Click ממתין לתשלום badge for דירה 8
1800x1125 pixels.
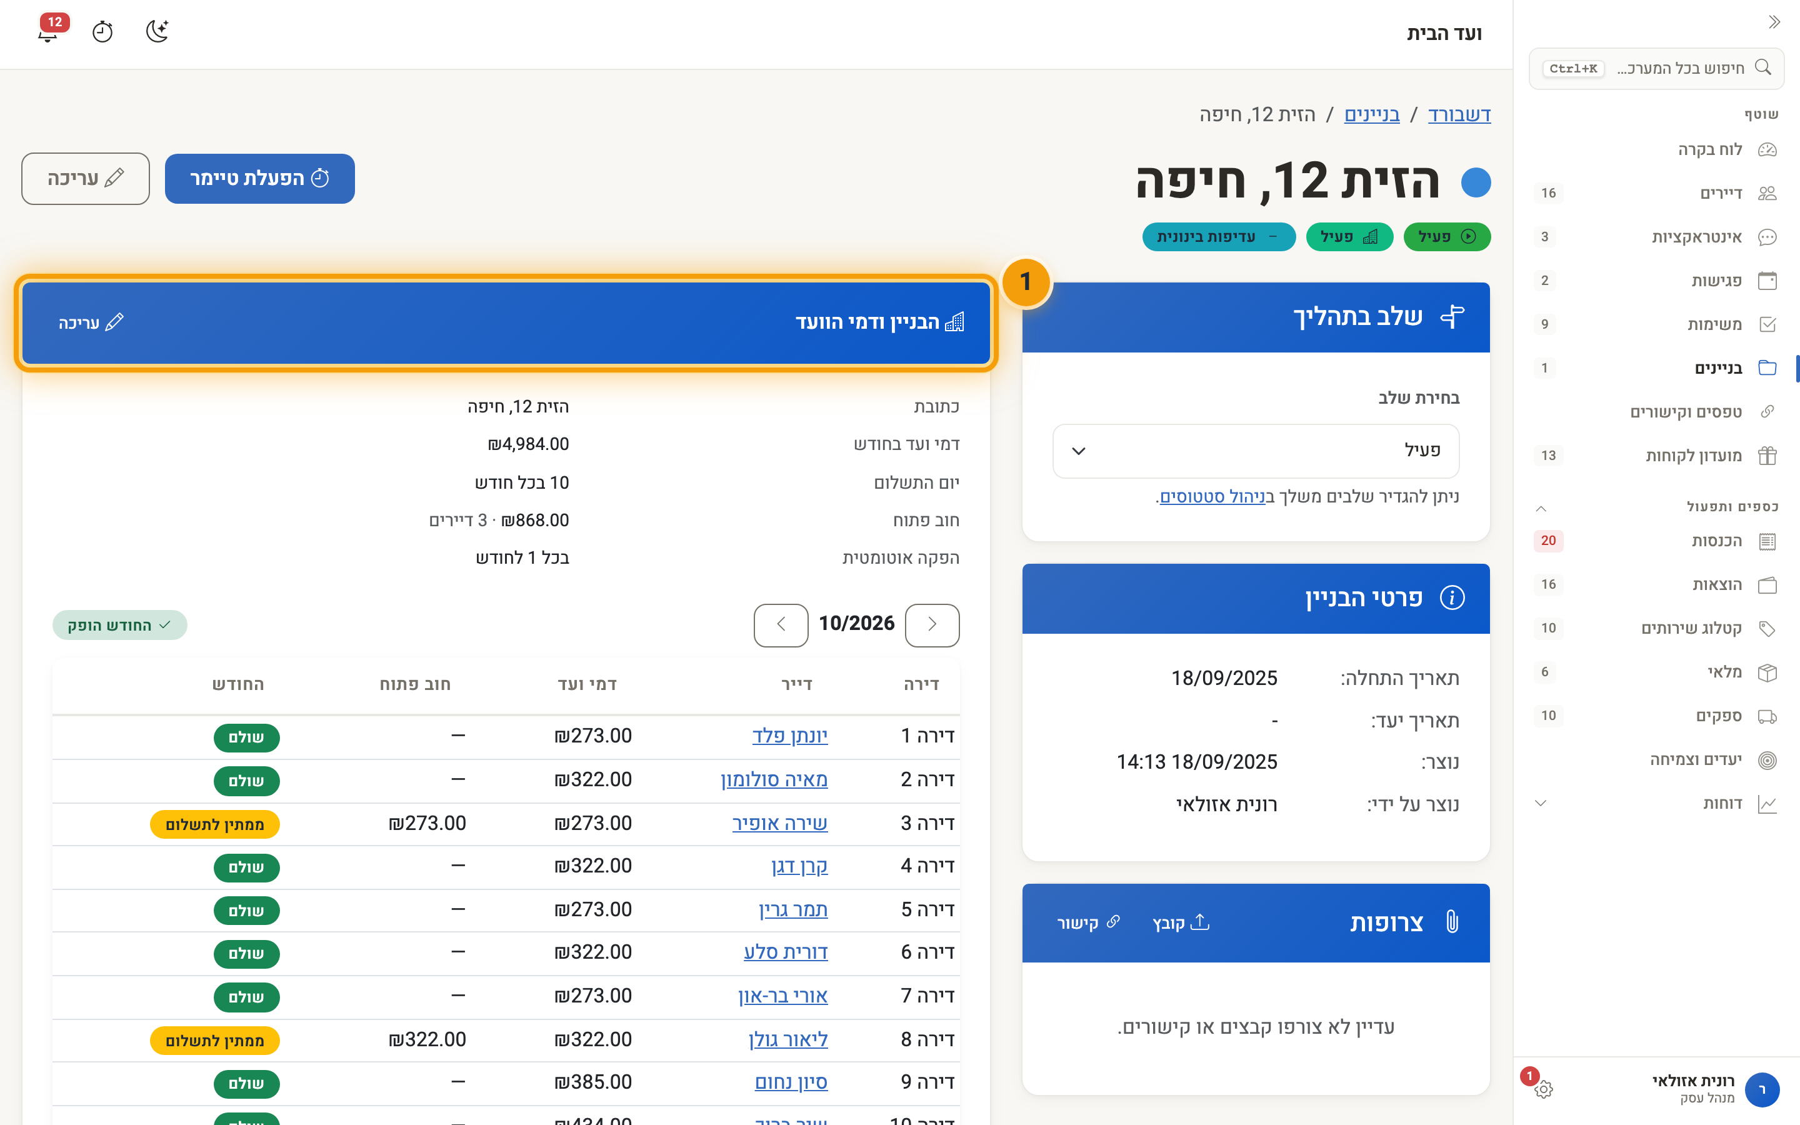215,1040
